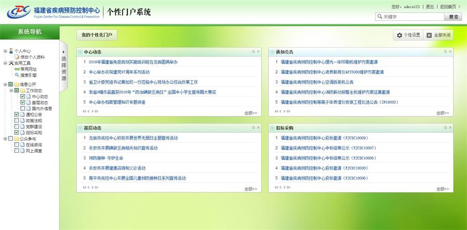This screenshot has height=230, width=467.
Task: Enable the 在线咨询 checkbox
Action: (x=17, y=145)
